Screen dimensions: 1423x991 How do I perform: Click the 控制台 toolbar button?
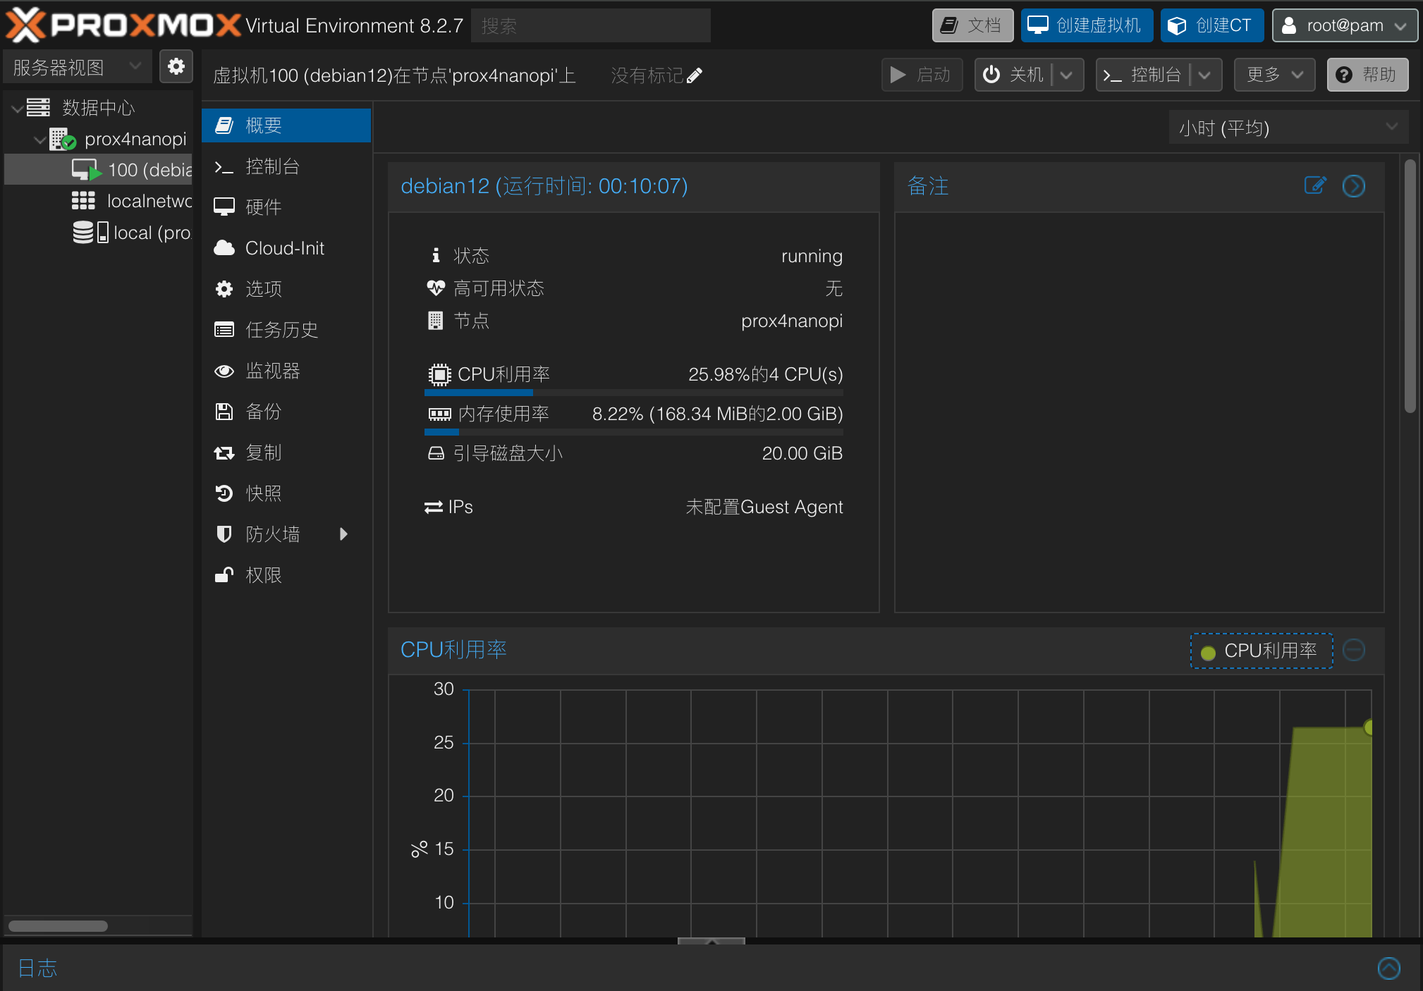pos(1143,75)
